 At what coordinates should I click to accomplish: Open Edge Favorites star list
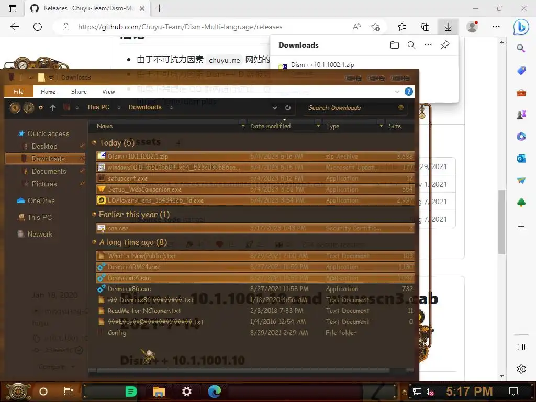(402, 27)
